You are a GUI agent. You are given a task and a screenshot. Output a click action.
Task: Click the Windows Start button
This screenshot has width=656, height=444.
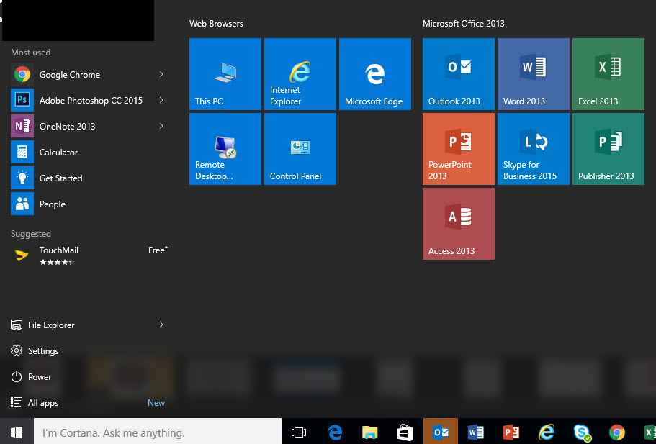(x=17, y=432)
